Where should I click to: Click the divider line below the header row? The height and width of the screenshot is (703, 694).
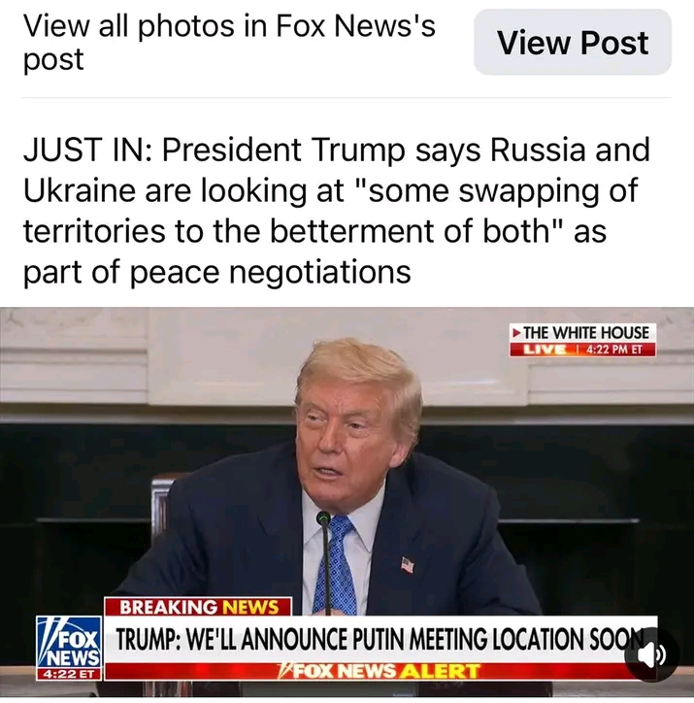pyautogui.click(x=347, y=98)
